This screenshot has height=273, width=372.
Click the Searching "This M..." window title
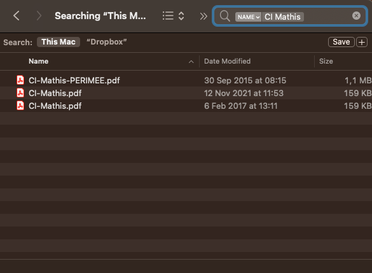tap(100, 16)
